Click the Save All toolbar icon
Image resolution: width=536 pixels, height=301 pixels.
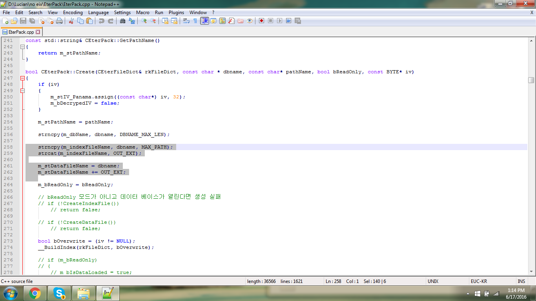[x=32, y=21]
